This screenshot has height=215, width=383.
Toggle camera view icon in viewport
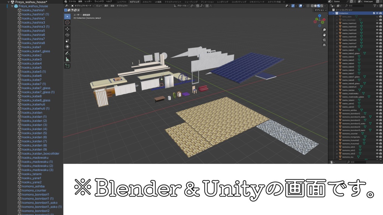(324, 40)
